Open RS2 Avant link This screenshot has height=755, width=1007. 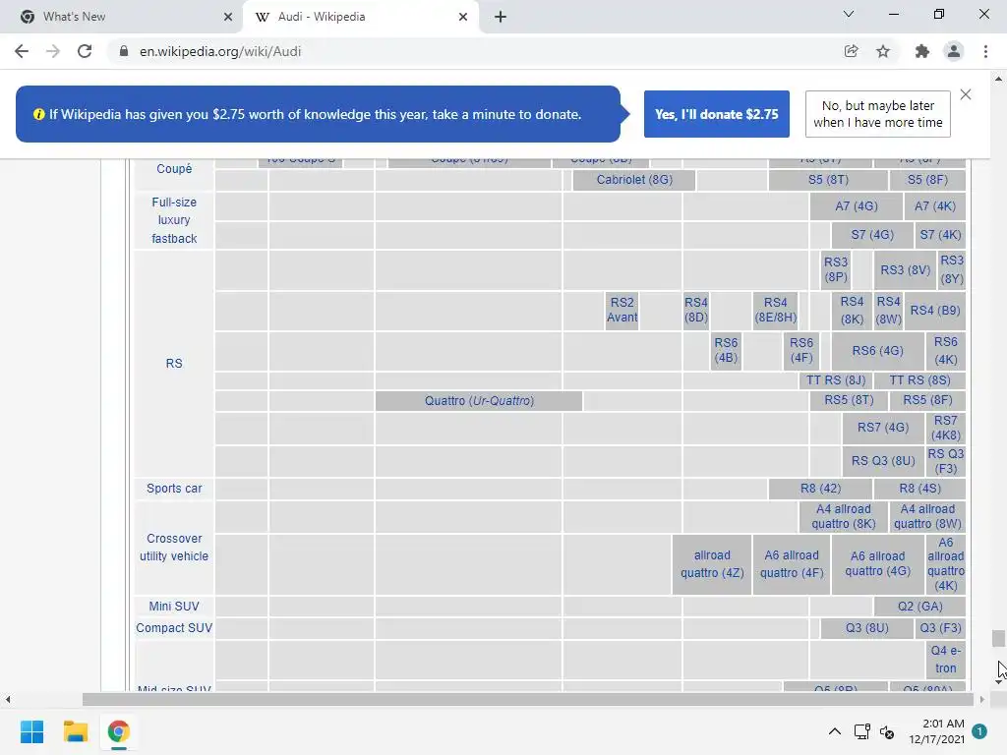622,310
